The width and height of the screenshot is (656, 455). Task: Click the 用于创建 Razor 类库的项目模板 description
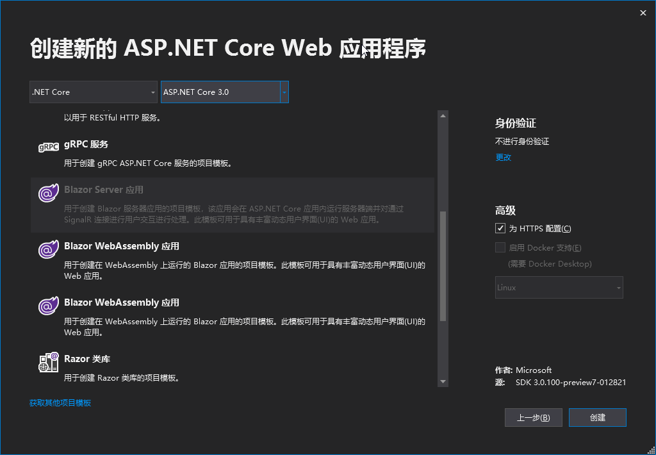122,378
